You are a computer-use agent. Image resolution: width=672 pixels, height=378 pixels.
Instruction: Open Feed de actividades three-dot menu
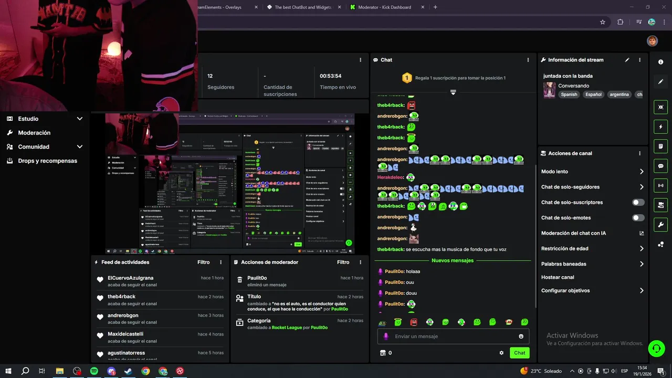point(220,262)
